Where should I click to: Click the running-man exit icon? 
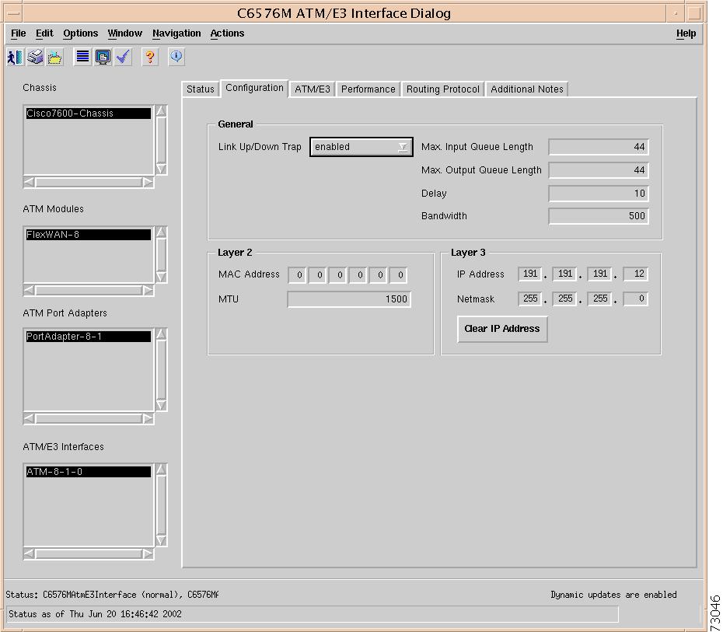[x=16, y=58]
